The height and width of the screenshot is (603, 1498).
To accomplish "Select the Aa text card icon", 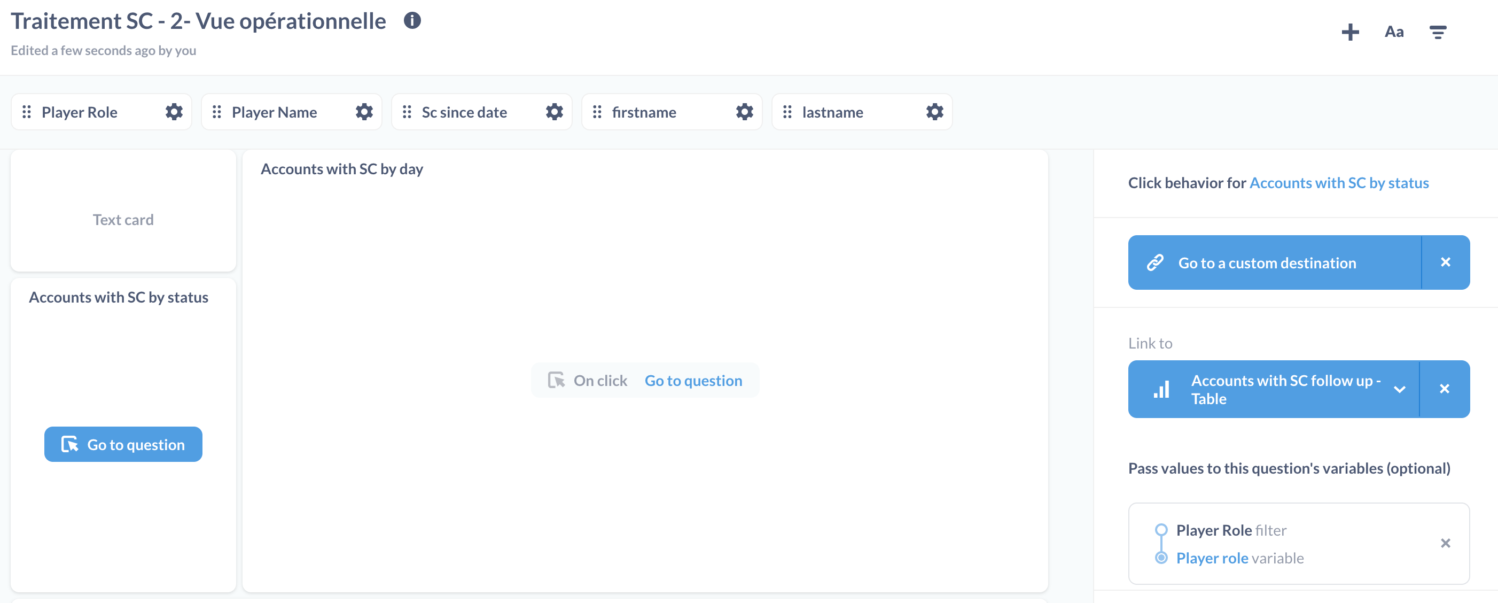I will tap(1394, 32).
